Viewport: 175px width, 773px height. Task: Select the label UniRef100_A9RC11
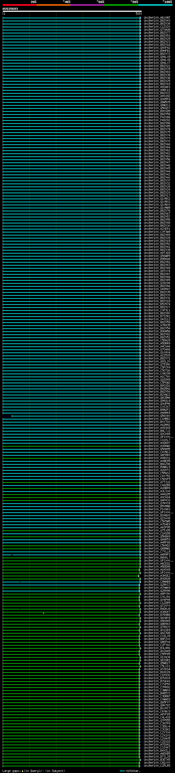(157, 90)
